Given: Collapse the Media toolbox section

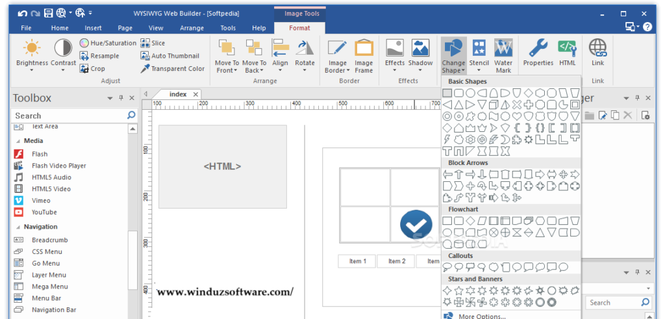Looking at the screenshot, I should [x=18, y=141].
